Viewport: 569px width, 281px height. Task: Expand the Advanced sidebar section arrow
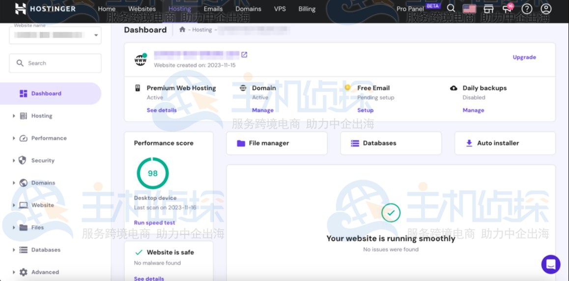tap(14, 272)
